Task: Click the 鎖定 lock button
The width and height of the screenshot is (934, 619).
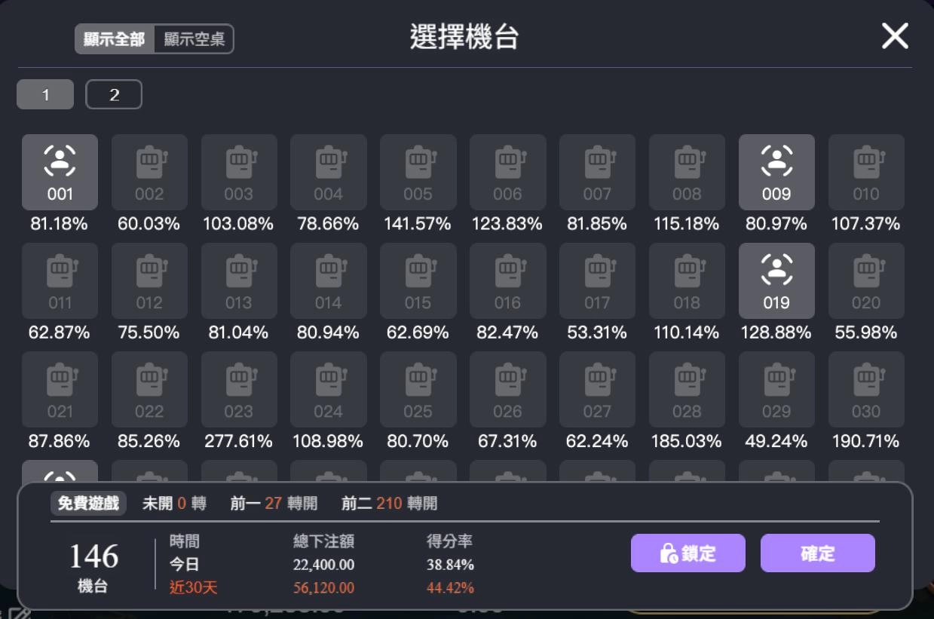Action: 688,553
